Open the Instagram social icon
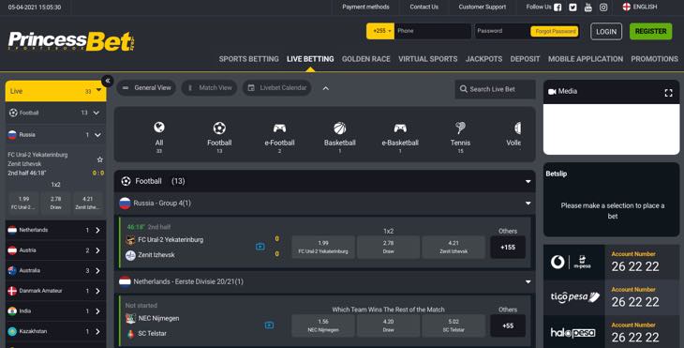Screen dimensions: 684x348 [603, 7]
